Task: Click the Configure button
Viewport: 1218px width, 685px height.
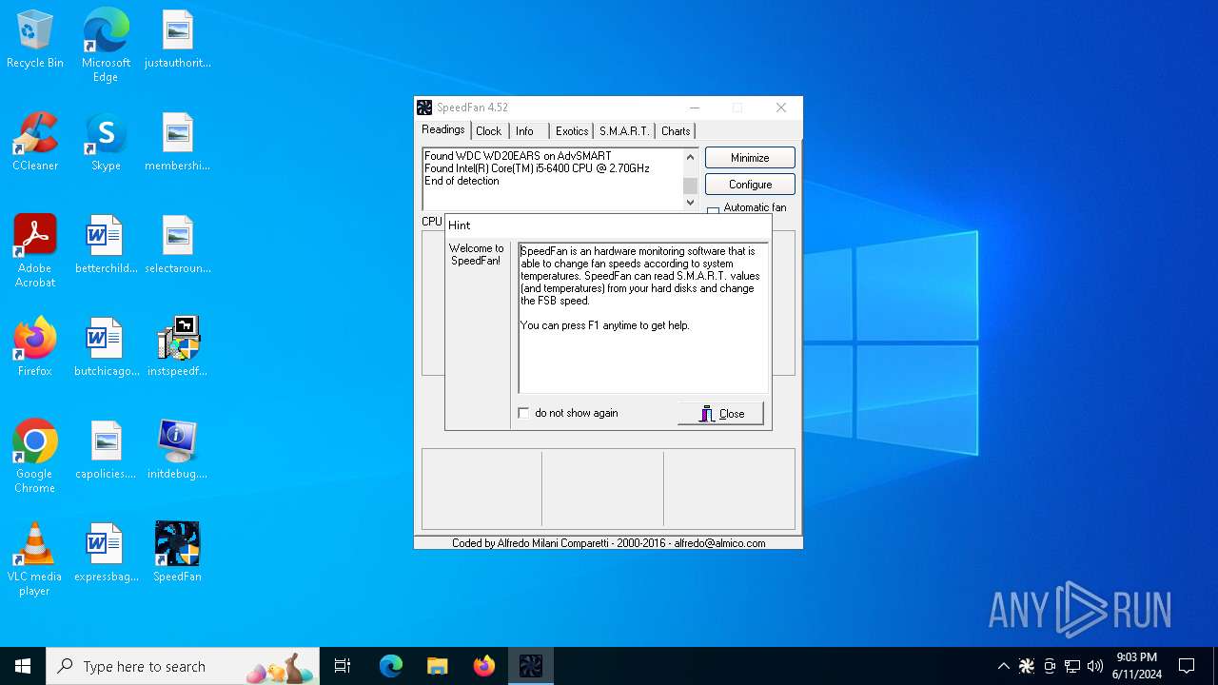Action: 750,185
